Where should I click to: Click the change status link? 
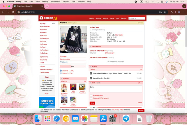coord(98,30)
